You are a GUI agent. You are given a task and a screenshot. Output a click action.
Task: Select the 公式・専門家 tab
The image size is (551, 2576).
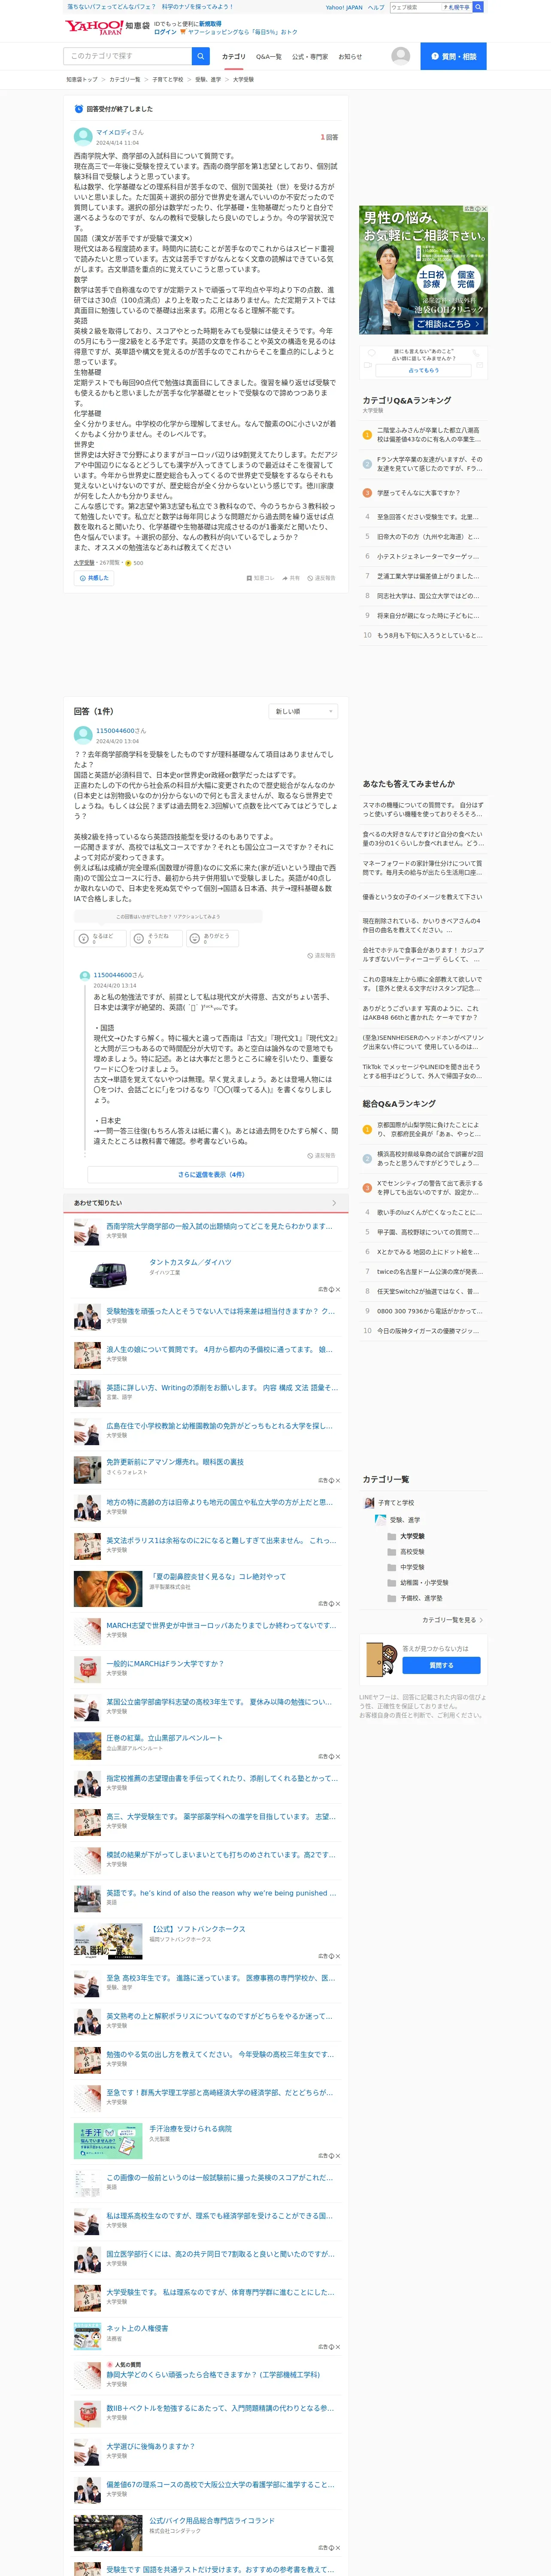[310, 57]
